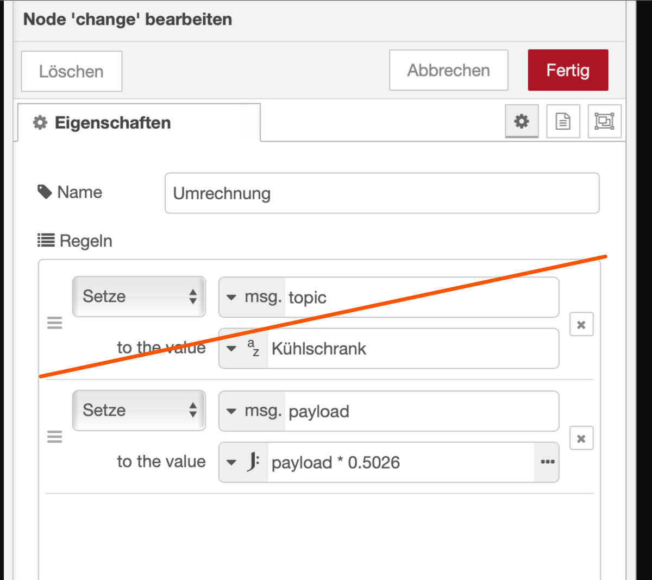The height and width of the screenshot is (580, 652).
Task: Open node description document icon
Action: [x=563, y=121]
